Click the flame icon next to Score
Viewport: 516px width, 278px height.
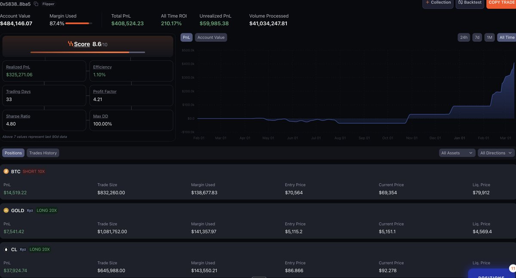click(70, 43)
